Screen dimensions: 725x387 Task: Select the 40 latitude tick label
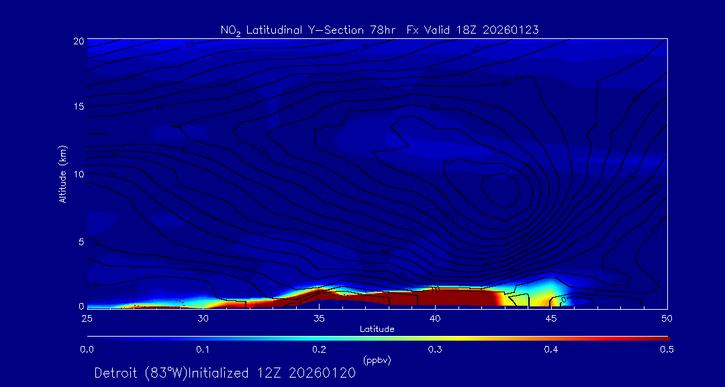435,318
